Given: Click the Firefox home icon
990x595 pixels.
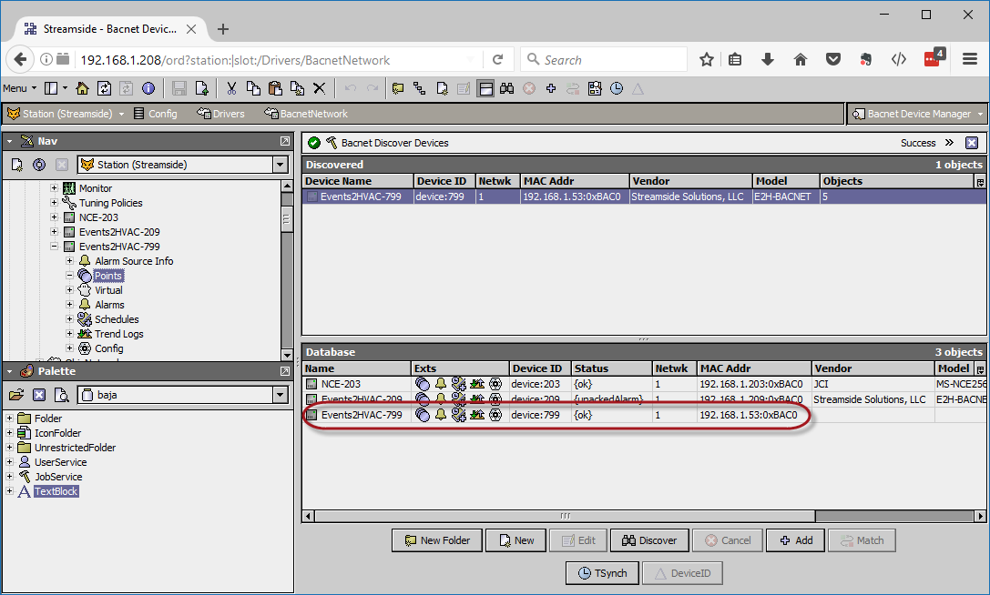Looking at the screenshot, I should click(801, 60).
